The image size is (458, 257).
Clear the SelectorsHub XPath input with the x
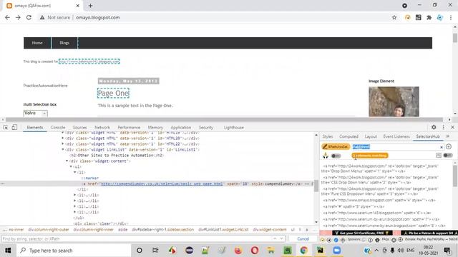(x=442, y=147)
